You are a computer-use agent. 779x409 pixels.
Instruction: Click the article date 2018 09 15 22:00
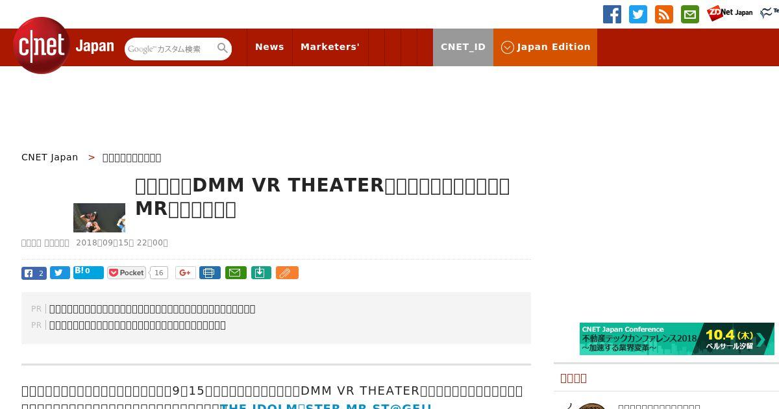pyautogui.click(x=122, y=243)
